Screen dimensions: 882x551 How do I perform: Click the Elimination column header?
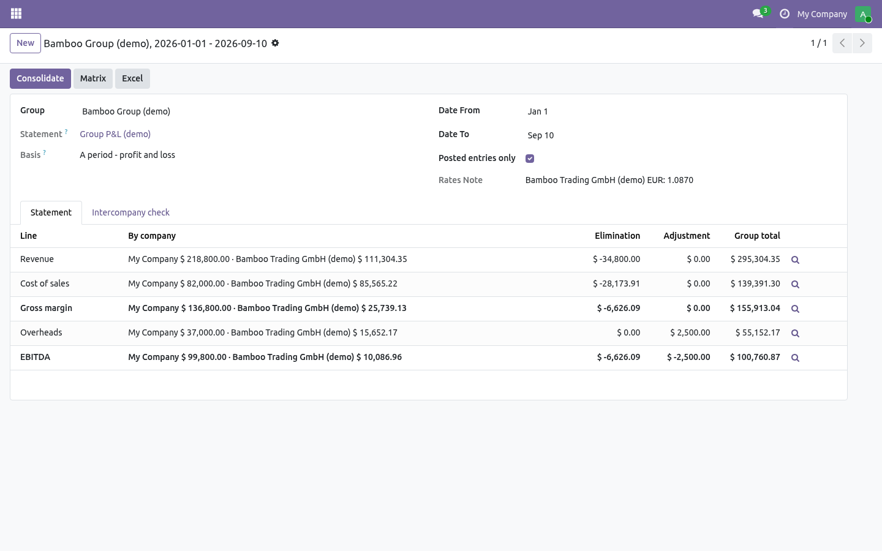tap(617, 236)
